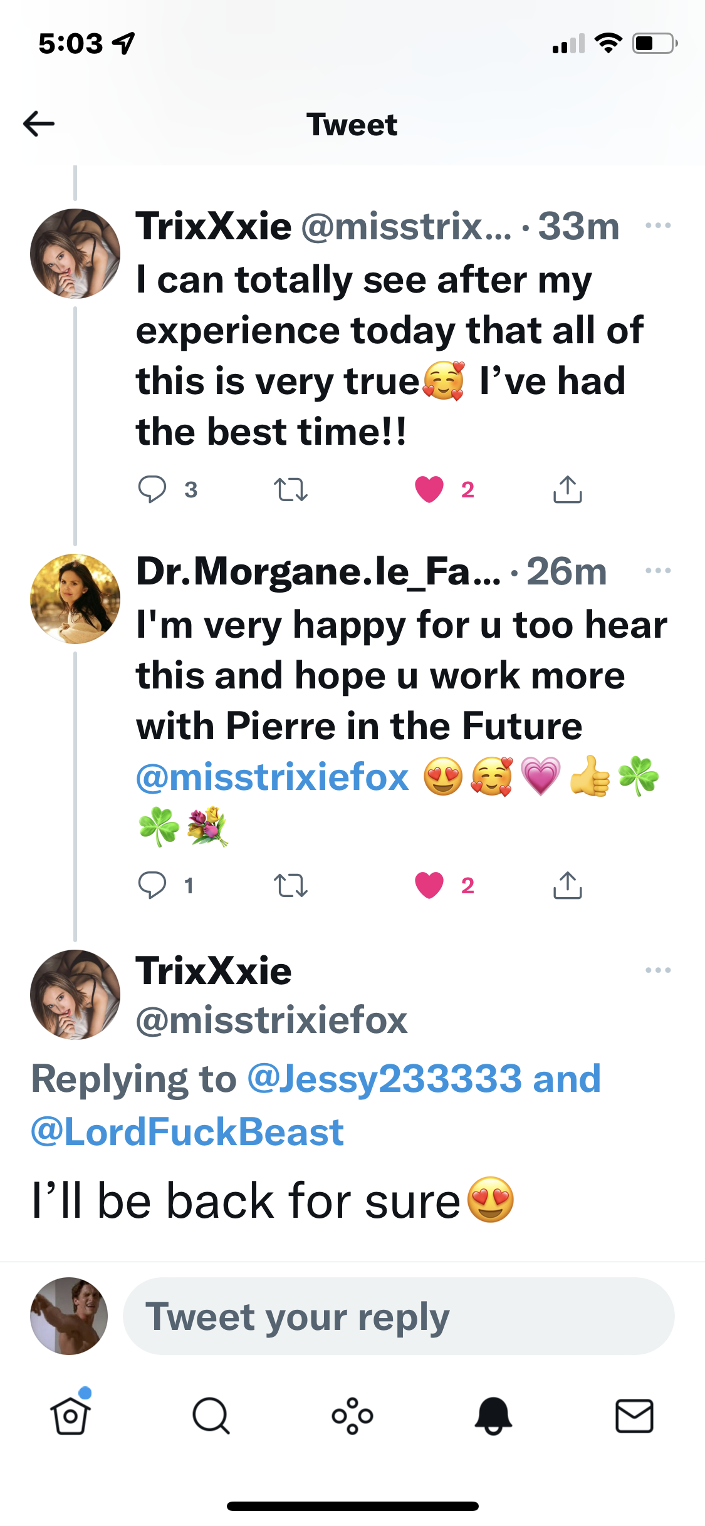This screenshot has width=705, height=1526.
Task: Unlike Dr.Morgane's tweet heart
Action: coord(429,885)
